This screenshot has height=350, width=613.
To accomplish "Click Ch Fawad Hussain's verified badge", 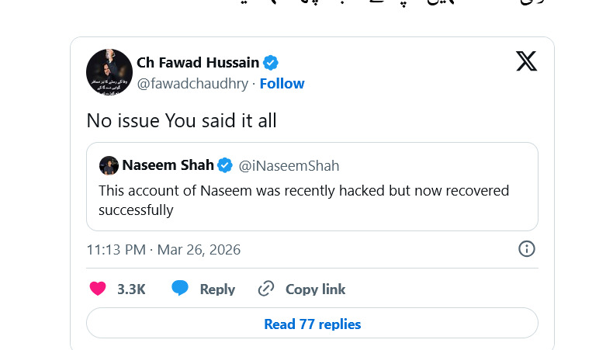I will [x=271, y=63].
